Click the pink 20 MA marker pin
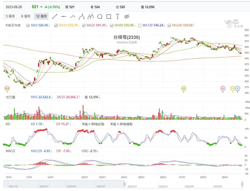This screenshot has height=191, width=250. (x=223, y=89)
